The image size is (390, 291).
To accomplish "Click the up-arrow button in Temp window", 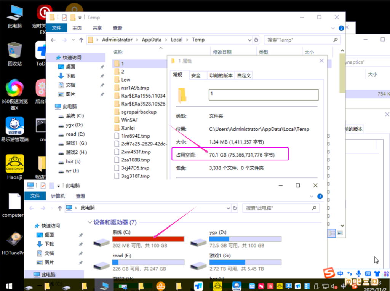I will (x=81, y=40).
